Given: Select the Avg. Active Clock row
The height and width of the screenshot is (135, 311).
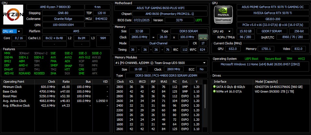Looking at the screenshot, I should click(x=56, y=101).
